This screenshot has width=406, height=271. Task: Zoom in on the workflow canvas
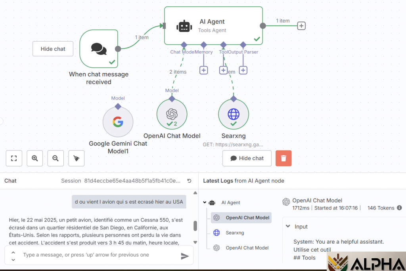[x=35, y=158]
